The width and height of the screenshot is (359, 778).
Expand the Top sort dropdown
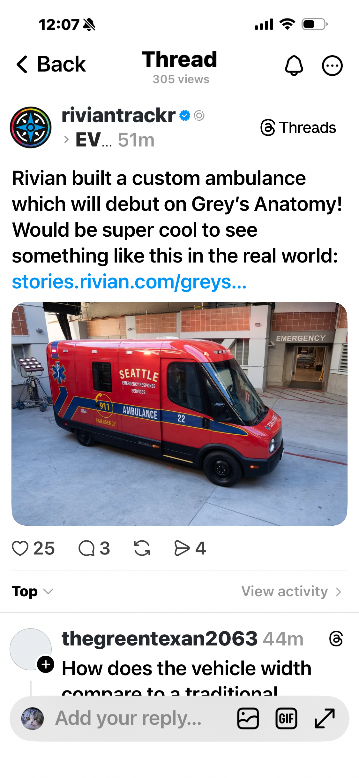click(x=33, y=591)
